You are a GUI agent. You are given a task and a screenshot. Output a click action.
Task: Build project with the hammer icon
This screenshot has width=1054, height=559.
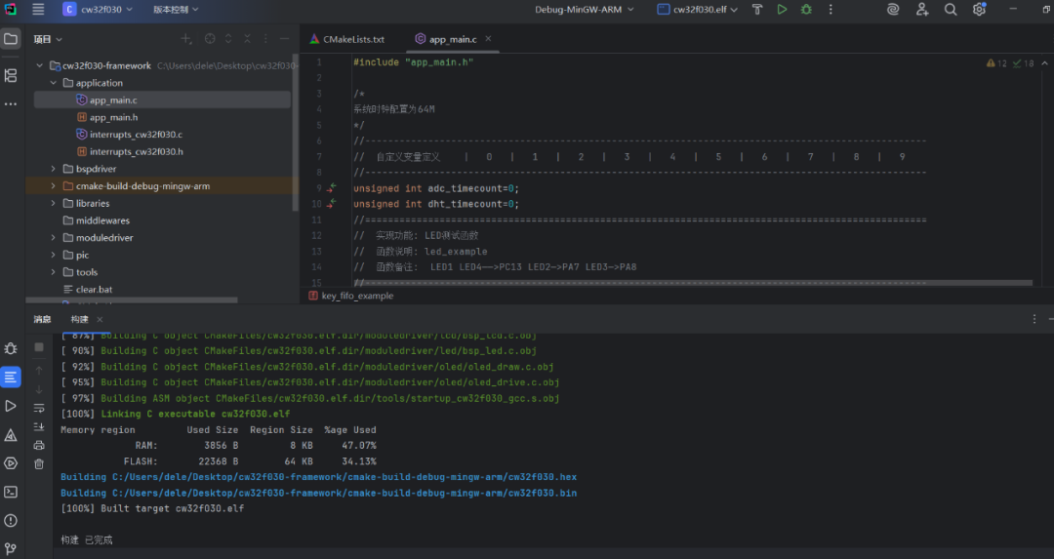757,10
